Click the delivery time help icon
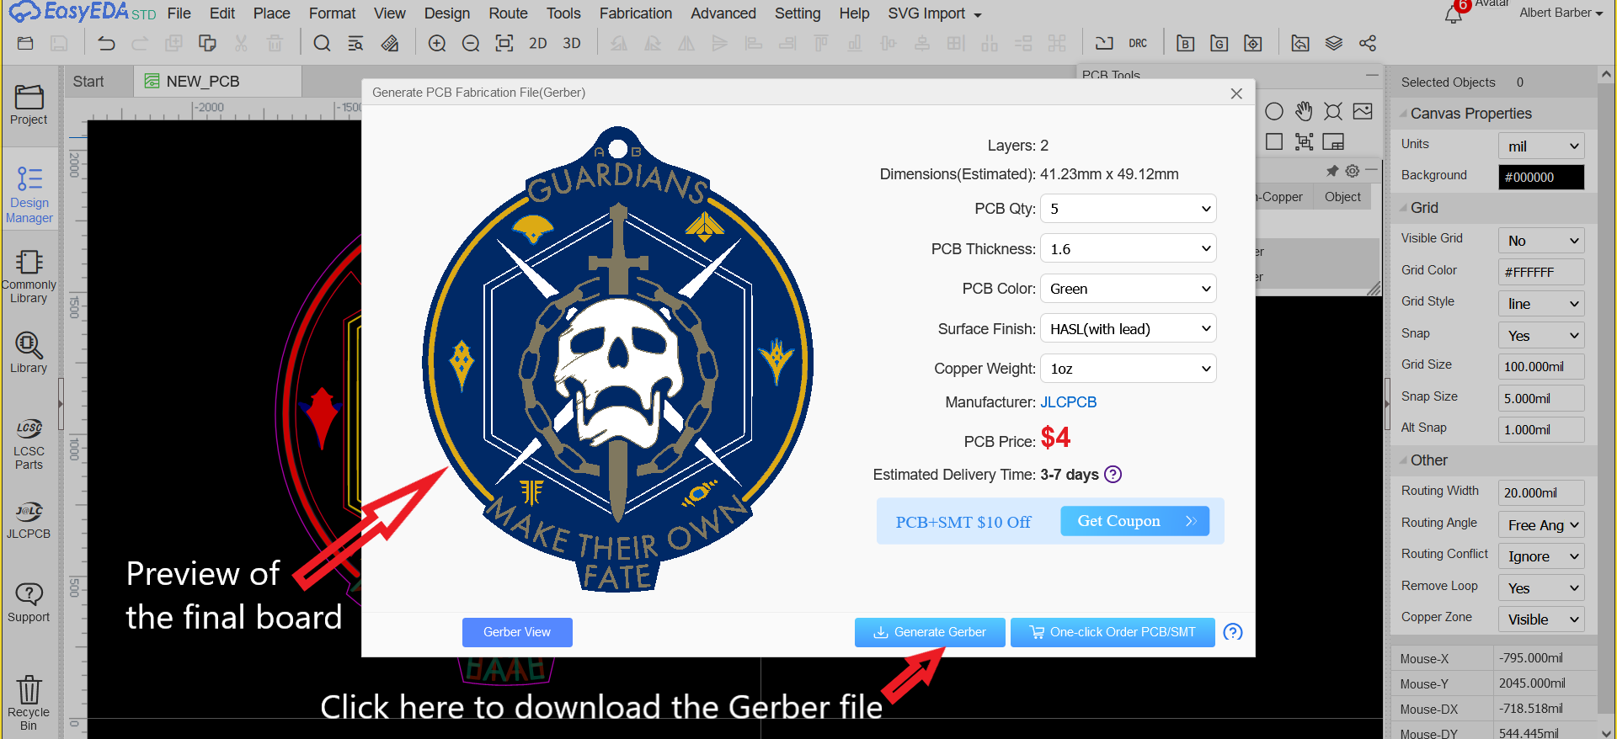 click(x=1113, y=475)
